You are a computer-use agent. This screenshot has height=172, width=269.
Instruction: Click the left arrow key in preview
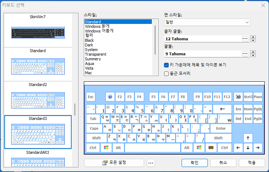[238, 147]
